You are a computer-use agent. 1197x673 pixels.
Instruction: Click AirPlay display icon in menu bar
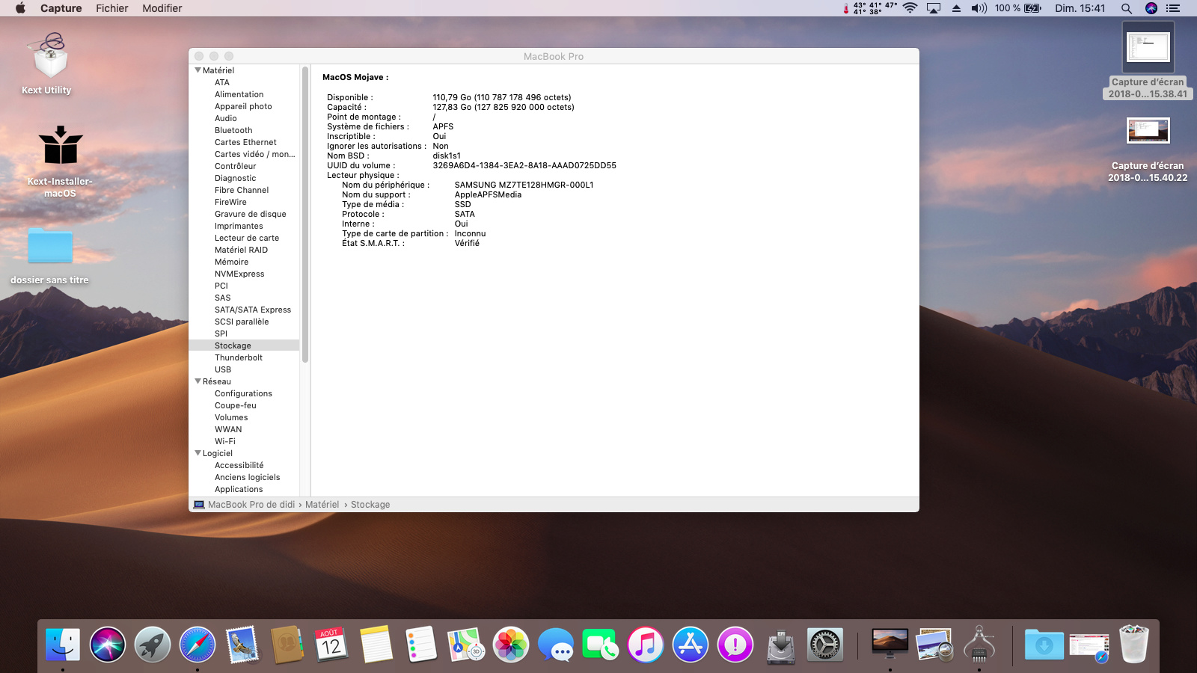point(934,8)
